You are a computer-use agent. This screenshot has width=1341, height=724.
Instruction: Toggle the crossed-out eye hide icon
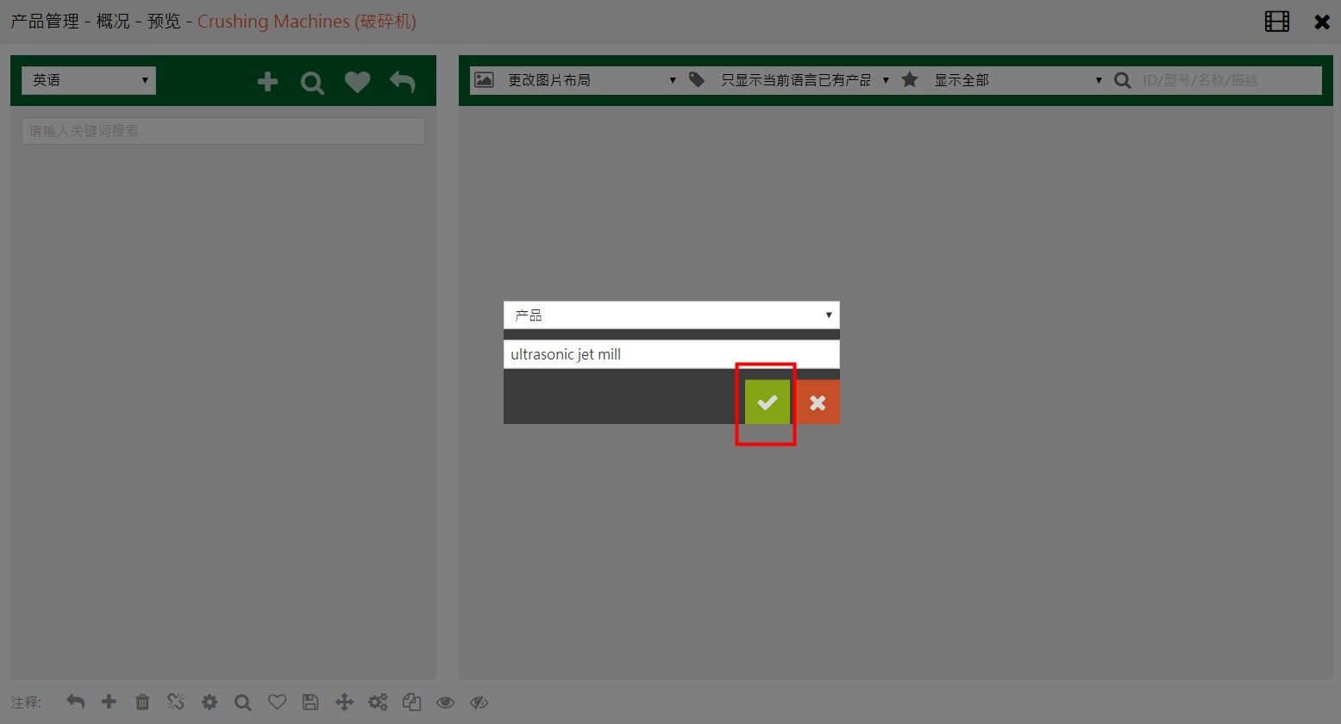(x=479, y=702)
